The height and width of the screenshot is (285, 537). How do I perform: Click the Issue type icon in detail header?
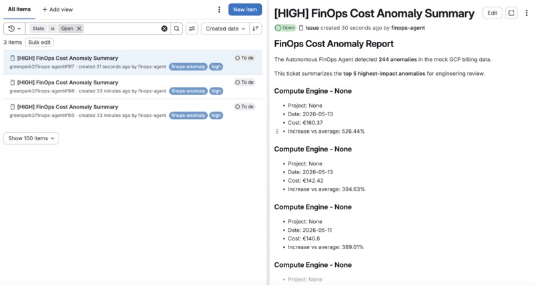pyautogui.click(x=301, y=28)
